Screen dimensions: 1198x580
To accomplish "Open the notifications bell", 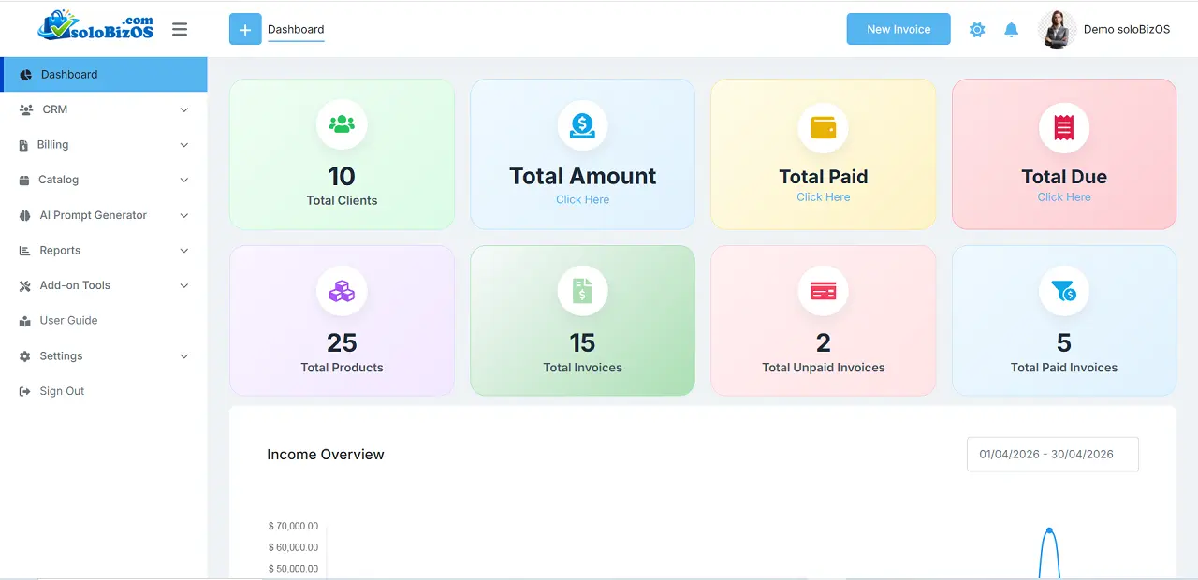I will (1011, 29).
